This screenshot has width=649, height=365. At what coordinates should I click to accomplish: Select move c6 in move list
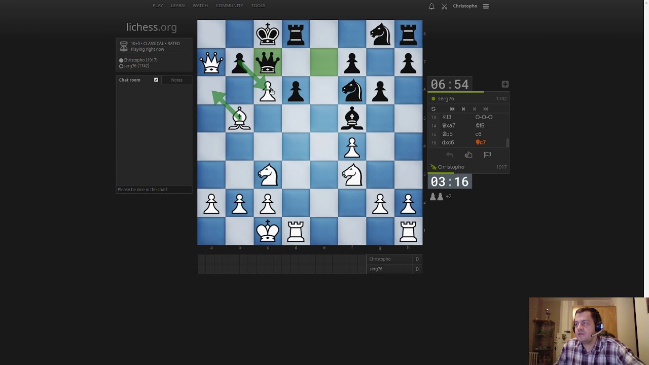click(x=478, y=134)
